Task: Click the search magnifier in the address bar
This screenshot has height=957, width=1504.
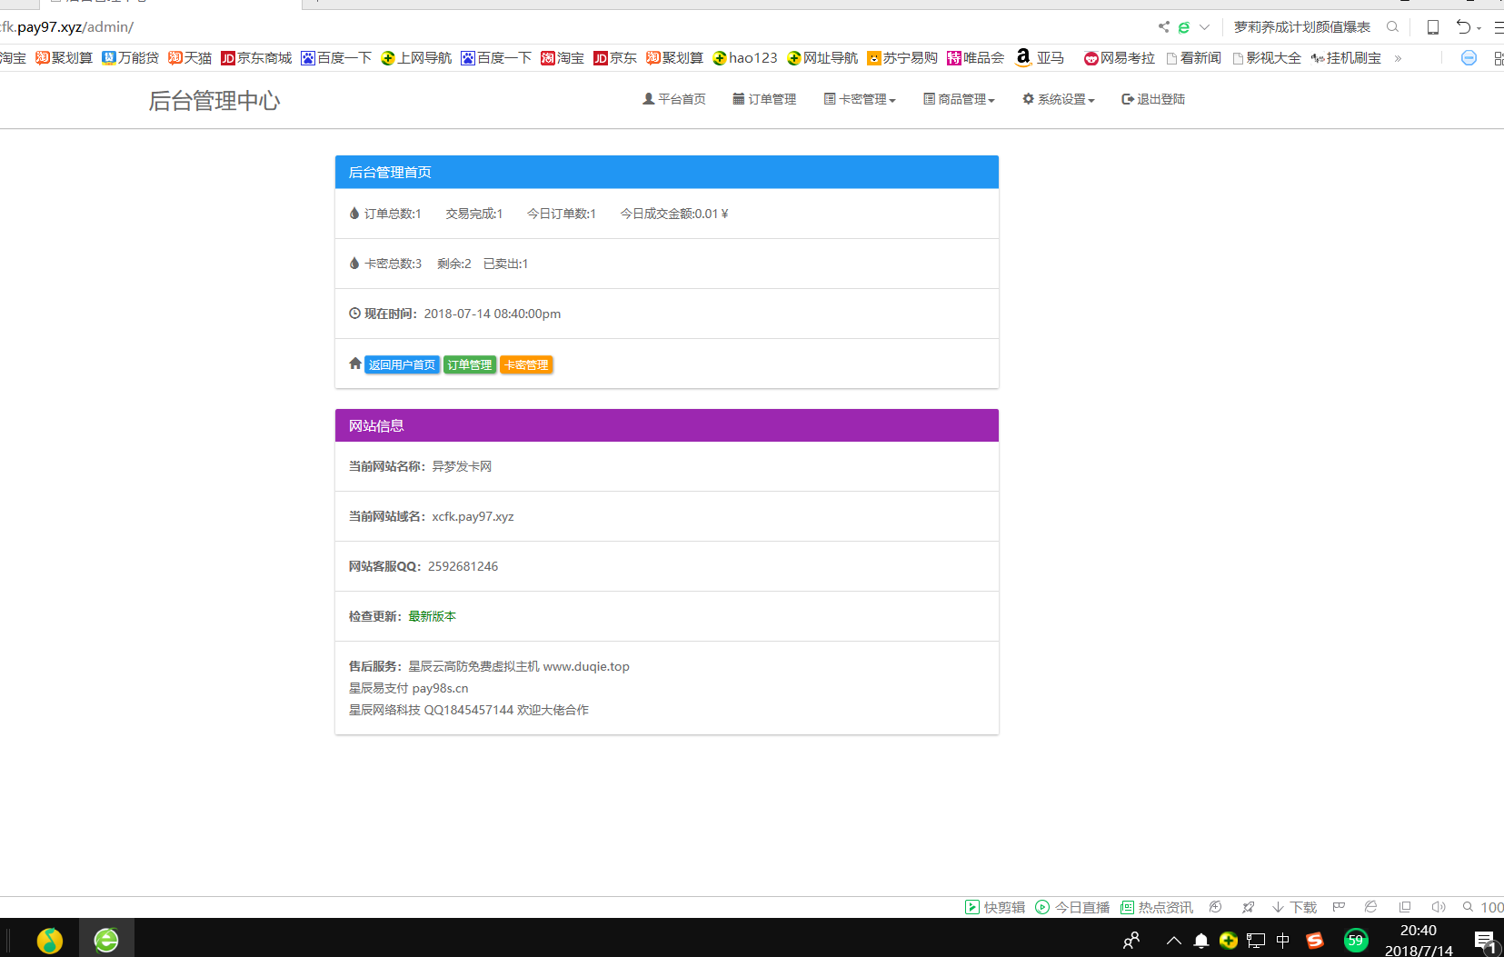Action: pos(1392,26)
